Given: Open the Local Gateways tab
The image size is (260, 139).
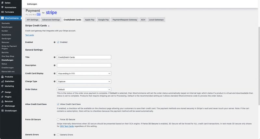Looking at the screenshot, I should click(x=156, y=20).
